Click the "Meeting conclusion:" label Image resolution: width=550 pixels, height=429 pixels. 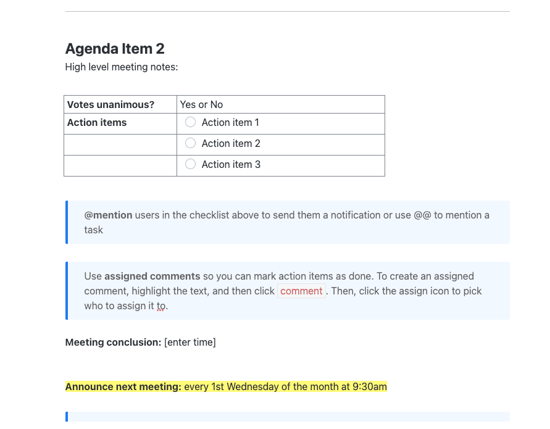113,342
